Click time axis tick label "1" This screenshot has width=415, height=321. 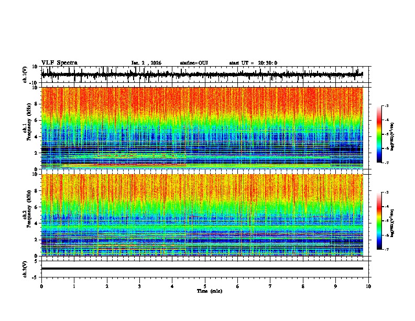74,286
